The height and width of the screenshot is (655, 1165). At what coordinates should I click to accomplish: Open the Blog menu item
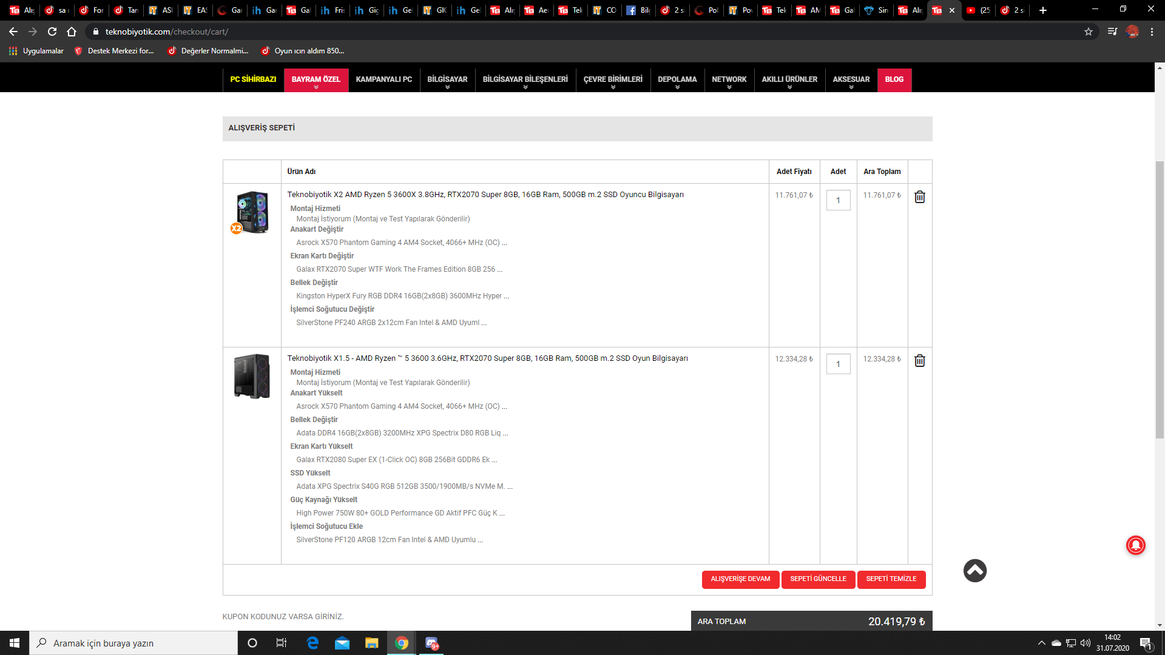[x=894, y=79]
